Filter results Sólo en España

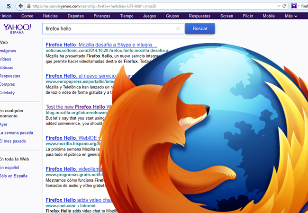[x=14, y=176]
